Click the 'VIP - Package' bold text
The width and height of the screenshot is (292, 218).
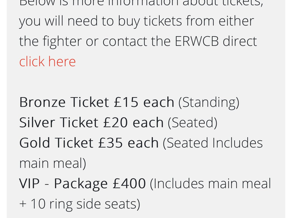tap(64, 184)
